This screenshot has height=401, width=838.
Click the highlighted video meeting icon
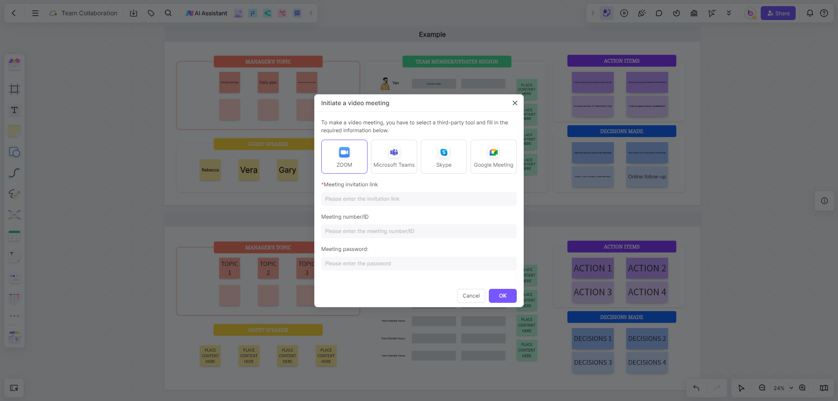click(607, 13)
